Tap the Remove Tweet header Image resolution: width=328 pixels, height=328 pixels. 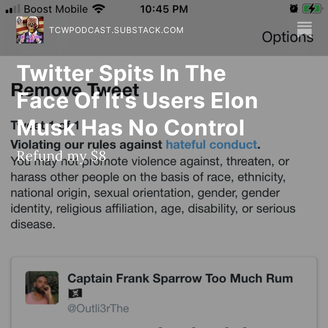[75, 89]
